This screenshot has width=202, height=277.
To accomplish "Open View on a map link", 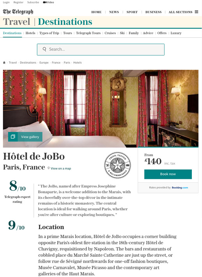I will (x=61, y=168).
